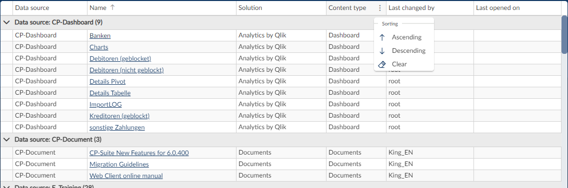Open the Migration Guidelines document

pyautogui.click(x=119, y=164)
